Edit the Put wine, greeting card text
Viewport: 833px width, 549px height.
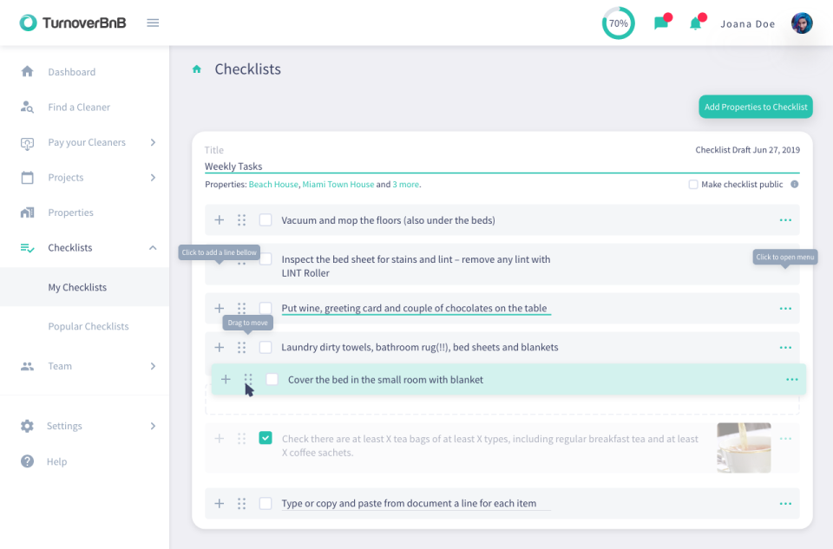click(414, 308)
